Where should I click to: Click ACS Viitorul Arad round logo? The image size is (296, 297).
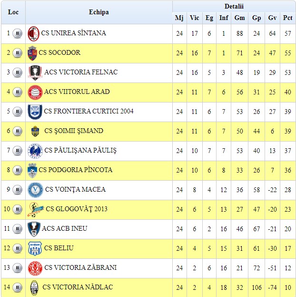click(35, 92)
